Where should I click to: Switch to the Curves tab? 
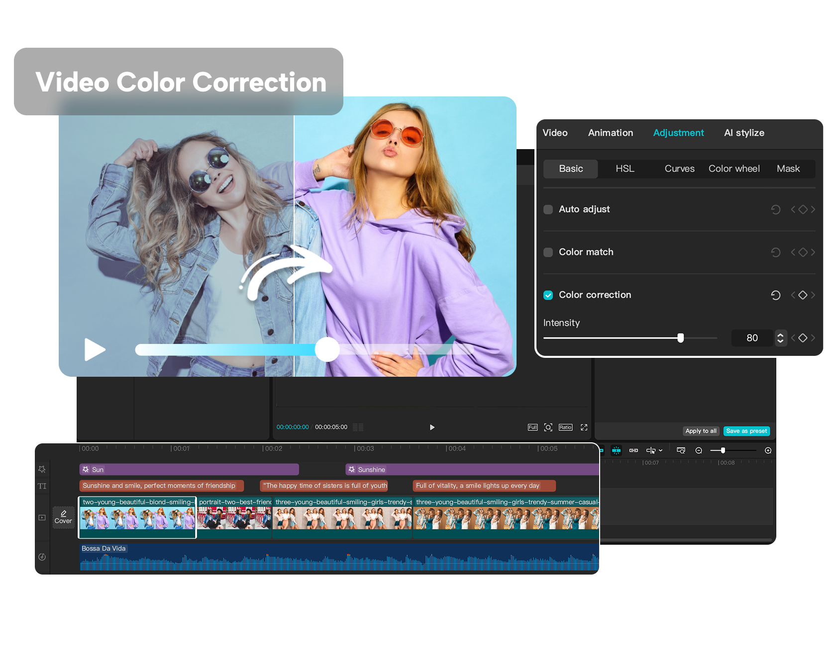[679, 168]
